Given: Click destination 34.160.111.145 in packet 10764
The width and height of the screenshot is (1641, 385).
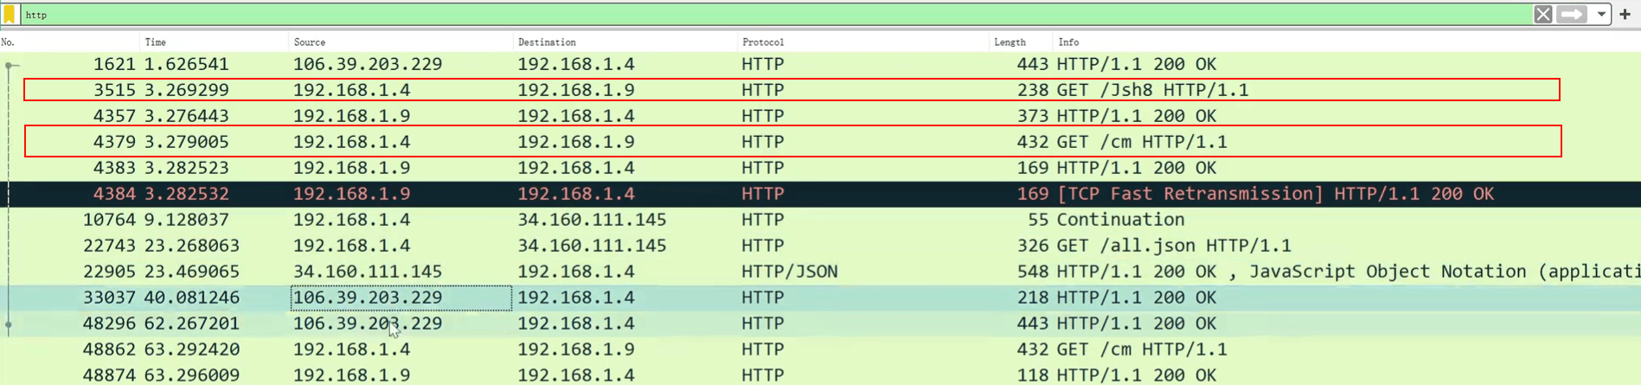Looking at the screenshot, I should [x=592, y=220].
